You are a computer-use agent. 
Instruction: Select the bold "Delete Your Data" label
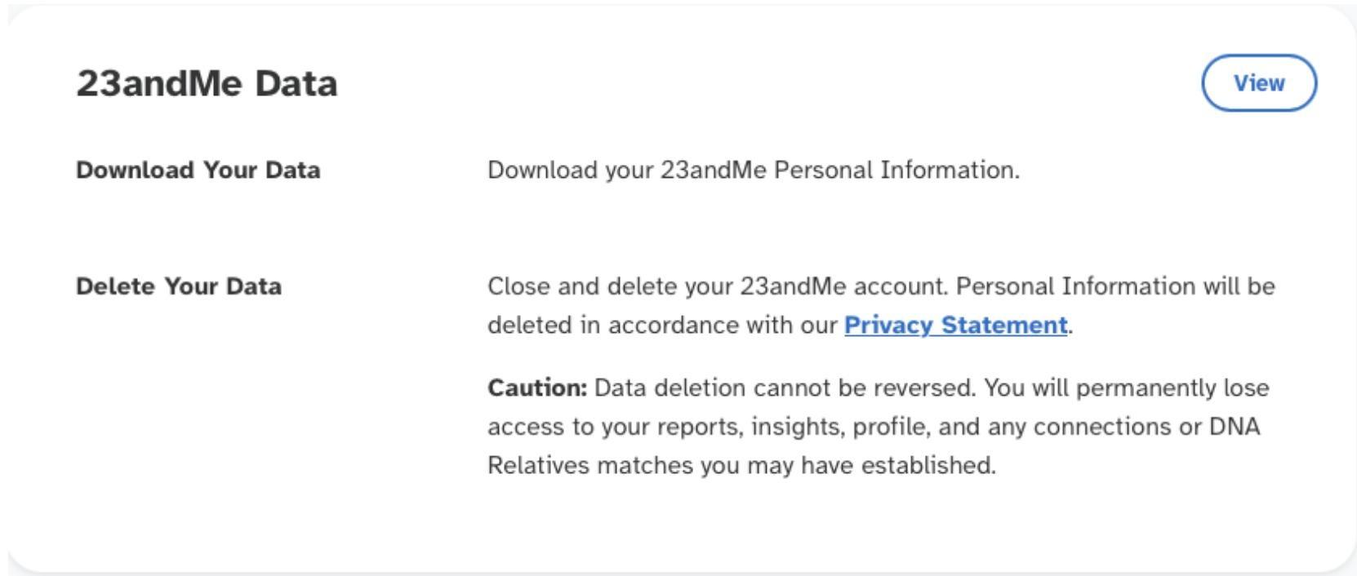tap(178, 286)
